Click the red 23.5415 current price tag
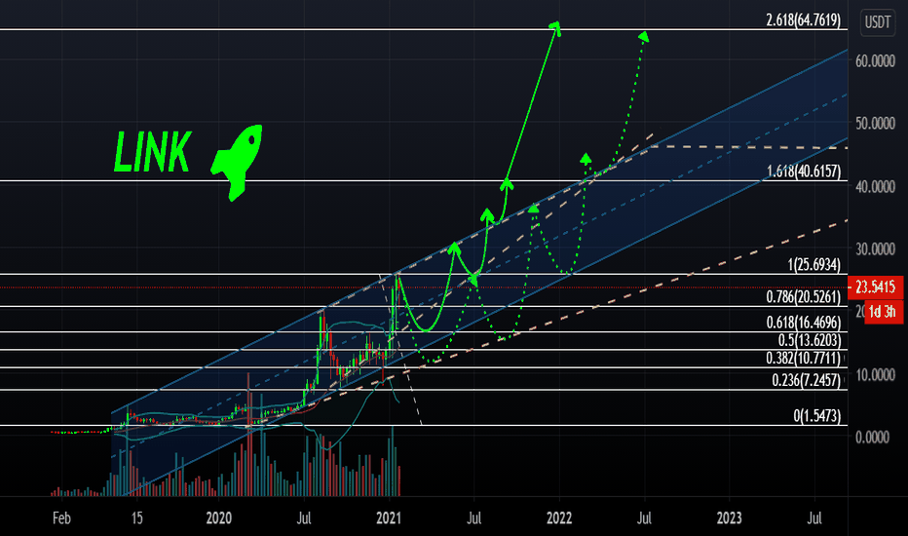This screenshot has width=908, height=536. click(875, 287)
